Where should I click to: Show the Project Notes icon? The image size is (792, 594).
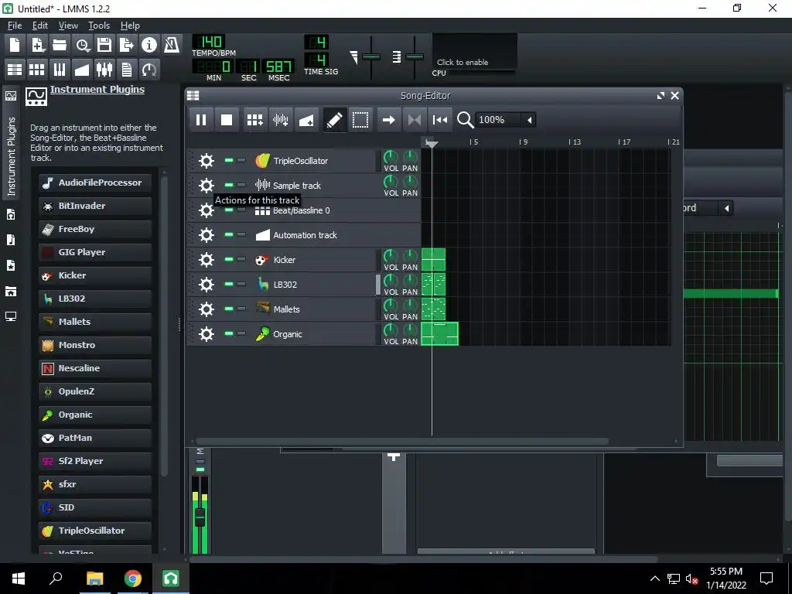click(127, 69)
